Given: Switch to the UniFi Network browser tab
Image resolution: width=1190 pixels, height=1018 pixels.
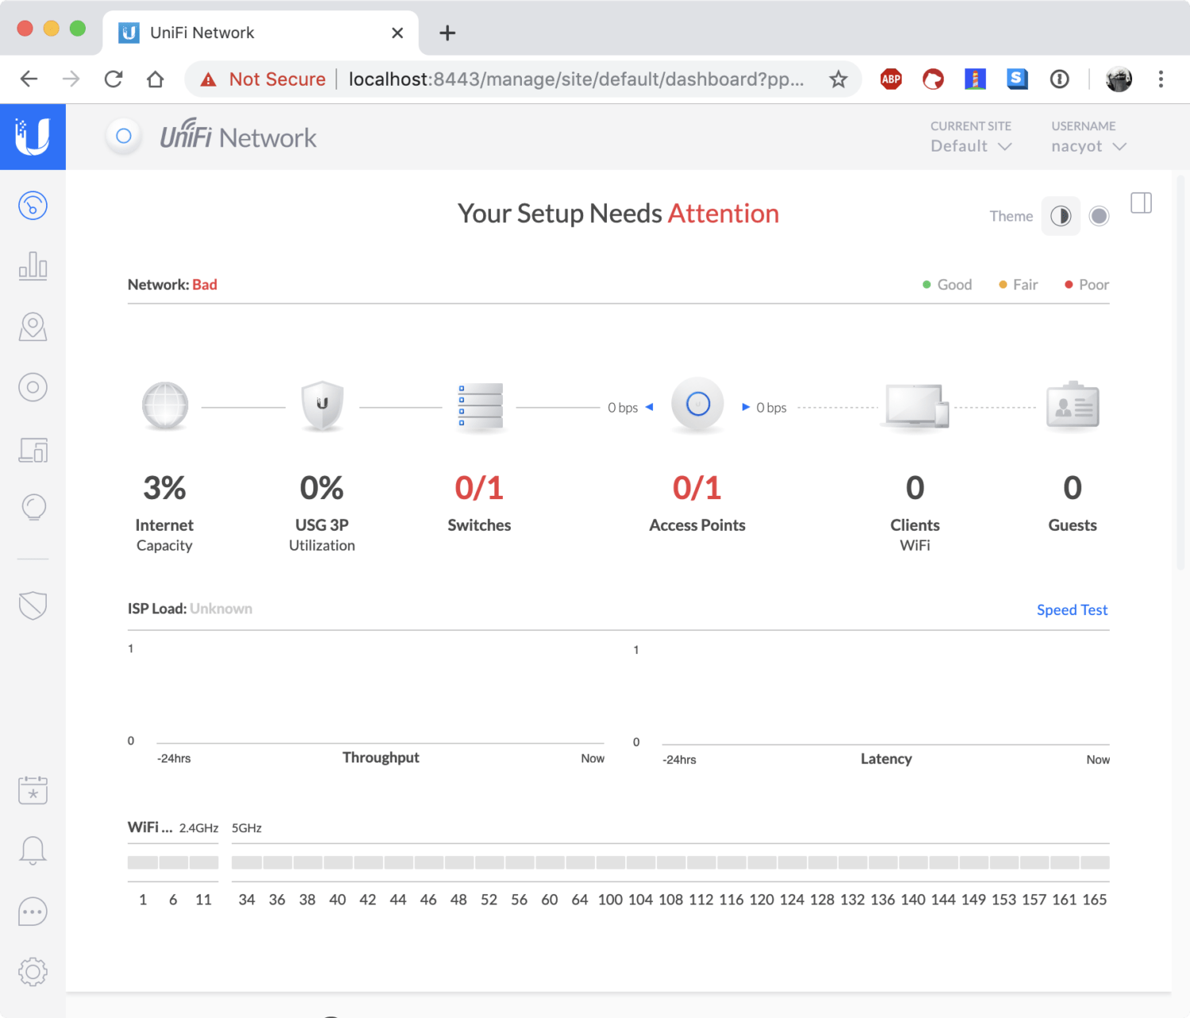Looking at the screenshot, I should pyautogui.click(x=261, y=33).
